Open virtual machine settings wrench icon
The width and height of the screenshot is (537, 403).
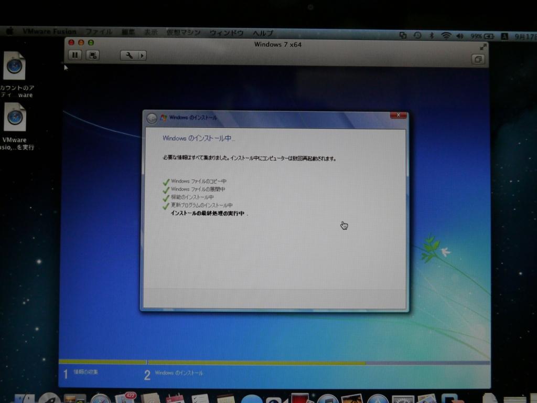[129, 56]
